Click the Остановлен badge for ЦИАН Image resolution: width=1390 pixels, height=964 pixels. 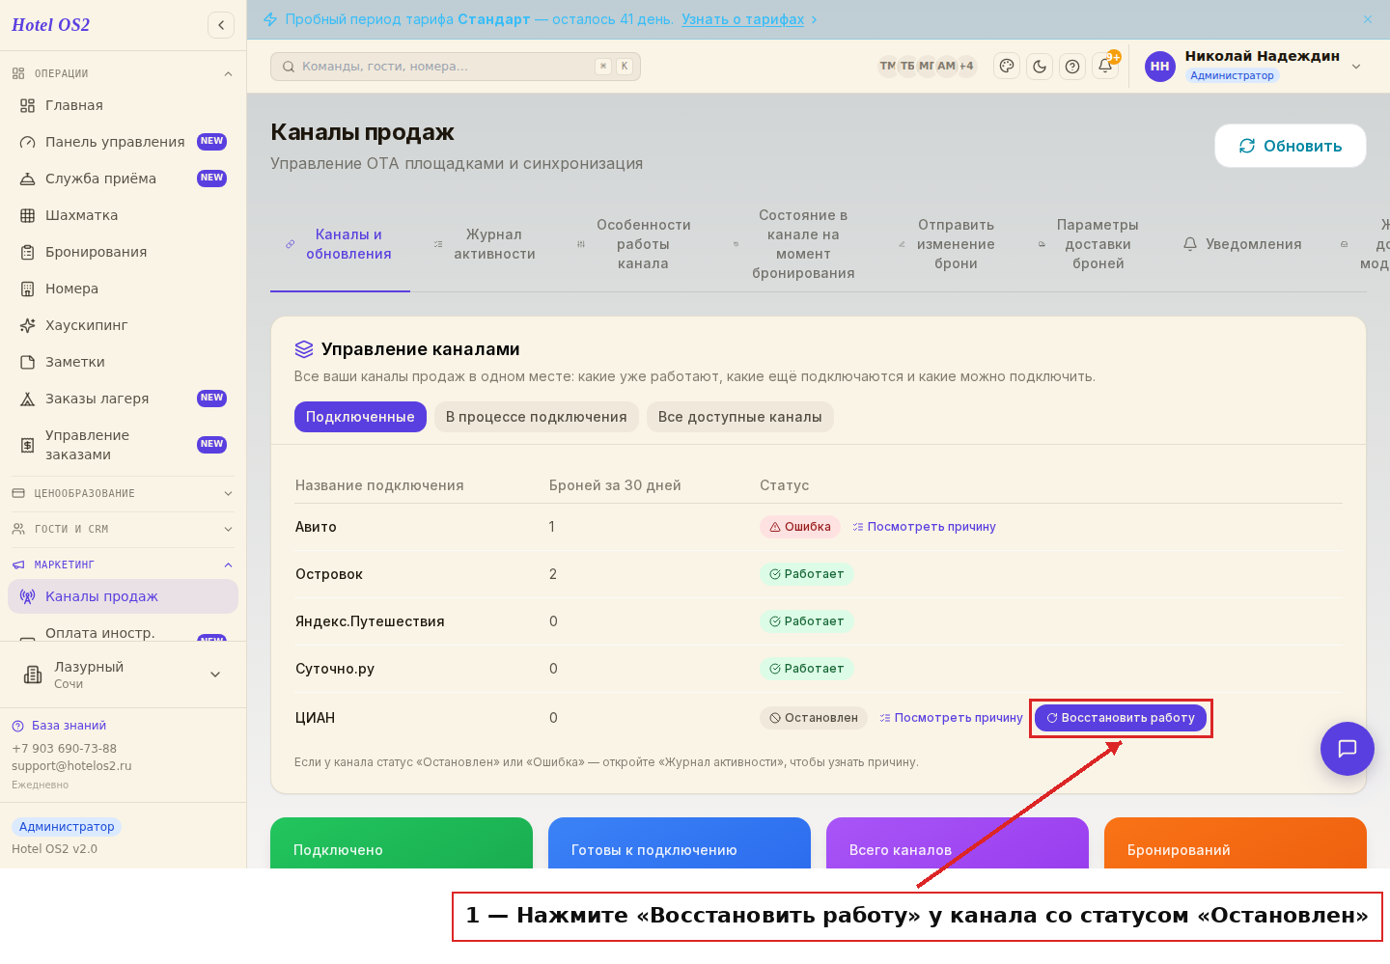click(813, 718)
